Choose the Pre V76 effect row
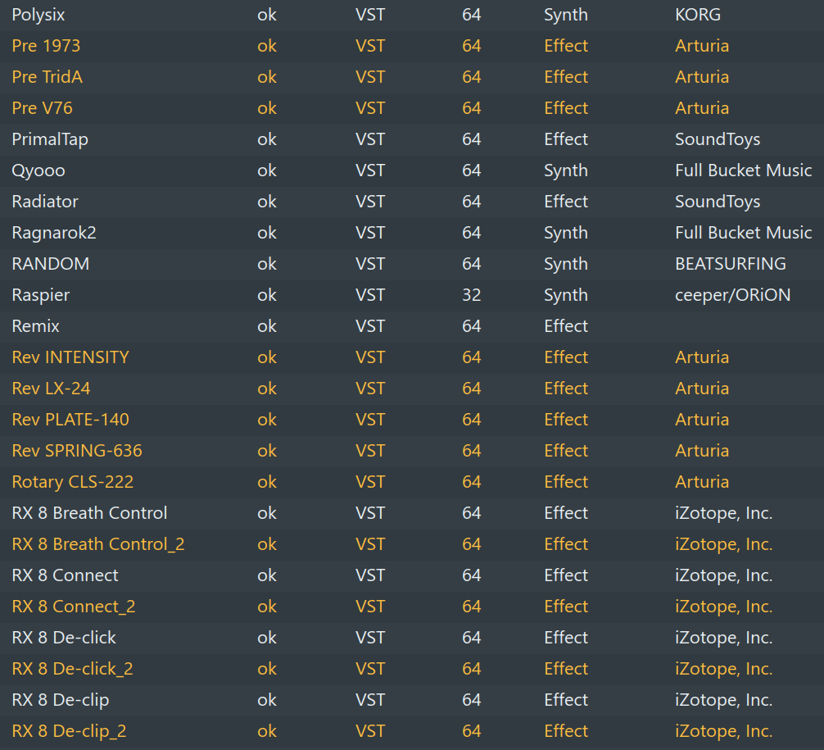824x750 pixels. pyautogui.click(x=42, y=108)
